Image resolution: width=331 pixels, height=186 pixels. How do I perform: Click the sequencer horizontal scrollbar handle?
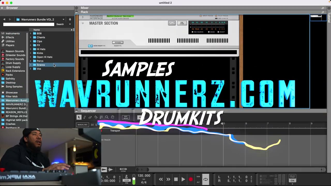(x=142, y=170)
